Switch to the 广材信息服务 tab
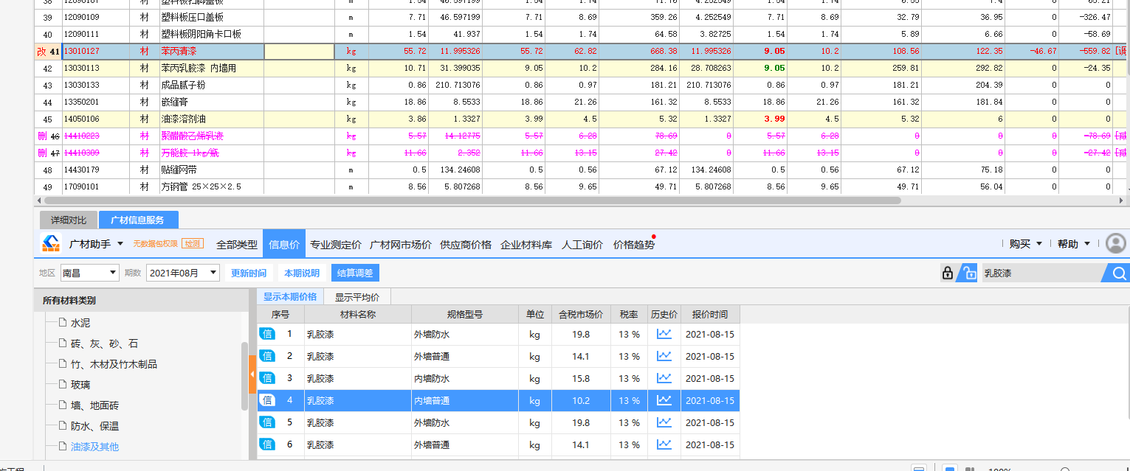 [x=138, y=220]
